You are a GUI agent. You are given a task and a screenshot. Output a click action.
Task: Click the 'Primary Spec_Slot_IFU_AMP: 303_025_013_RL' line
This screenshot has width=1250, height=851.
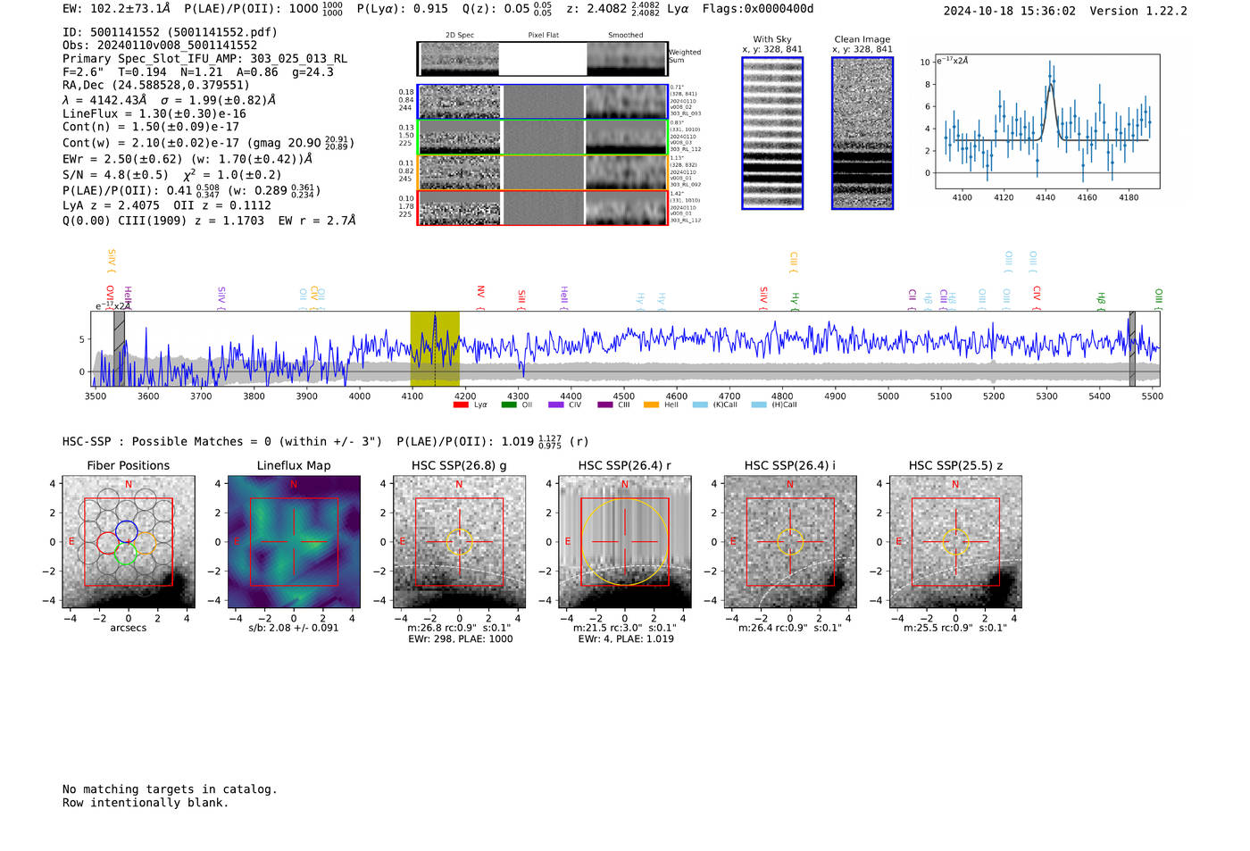click(204, 59)
